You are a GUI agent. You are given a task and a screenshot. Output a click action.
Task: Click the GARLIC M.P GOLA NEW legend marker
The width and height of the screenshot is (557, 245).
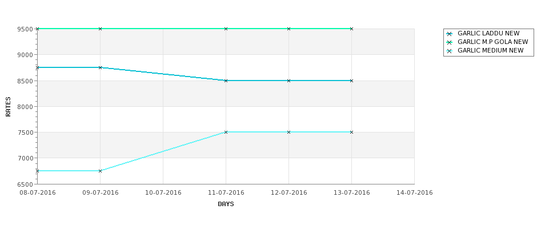[450, 43]
